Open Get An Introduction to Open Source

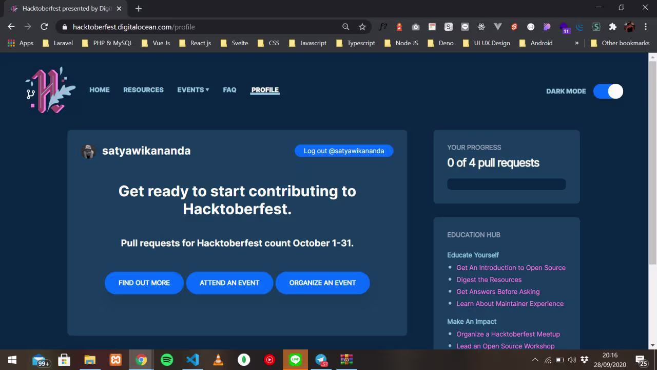[511, 268]
